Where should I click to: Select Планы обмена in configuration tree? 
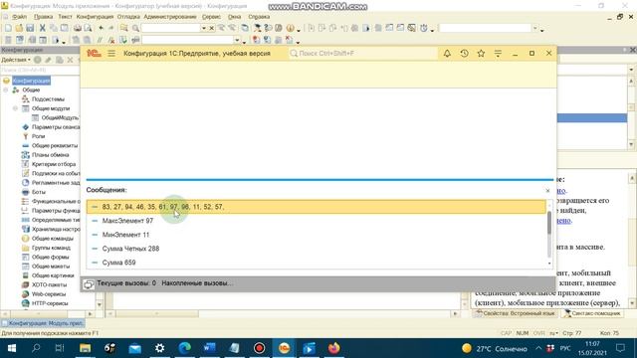coord(51,155)
